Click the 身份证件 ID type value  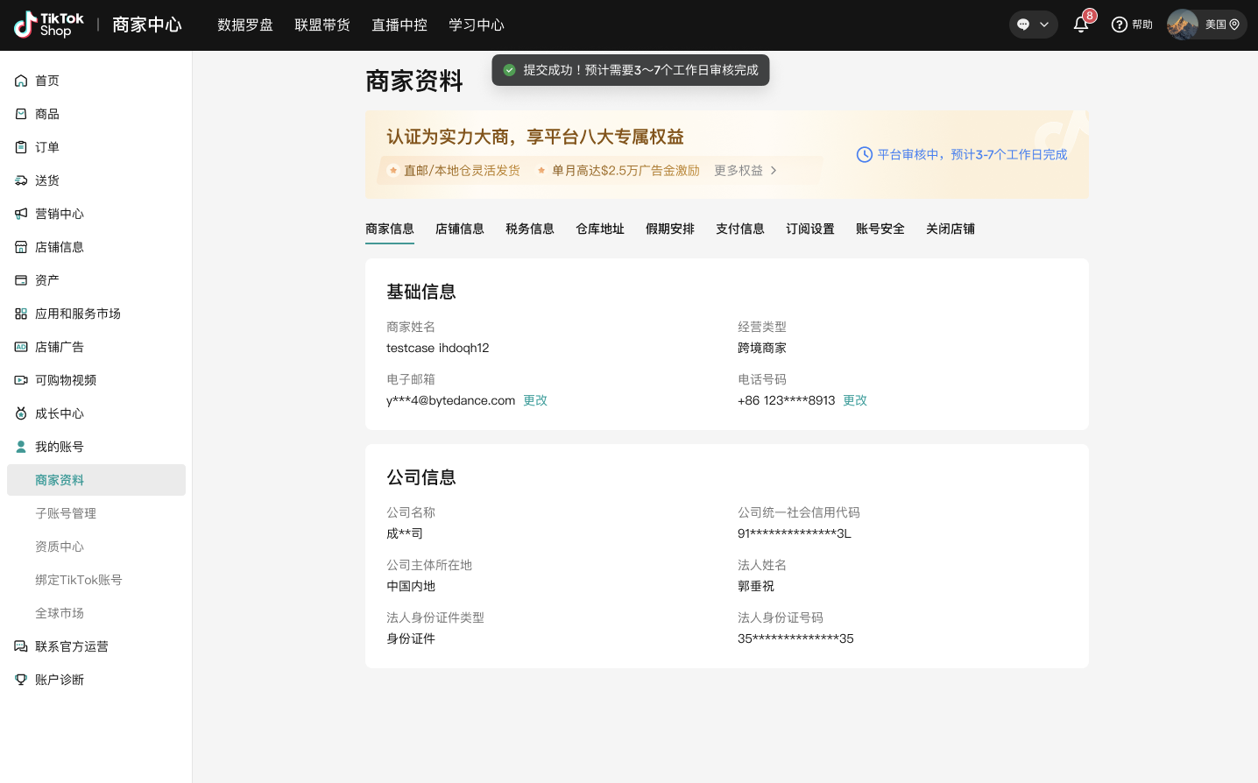click(x=411, y=638)
